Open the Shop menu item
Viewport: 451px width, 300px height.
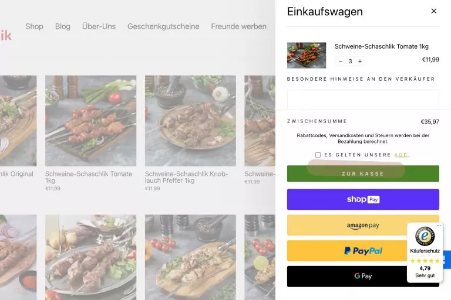pos(34,26)
